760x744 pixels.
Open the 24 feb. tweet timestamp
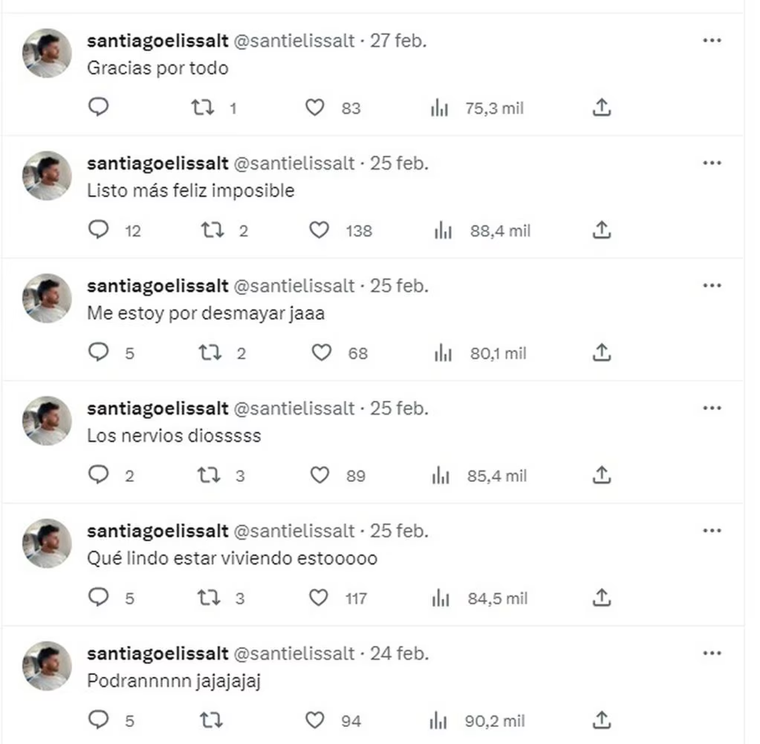click(399, 653)
